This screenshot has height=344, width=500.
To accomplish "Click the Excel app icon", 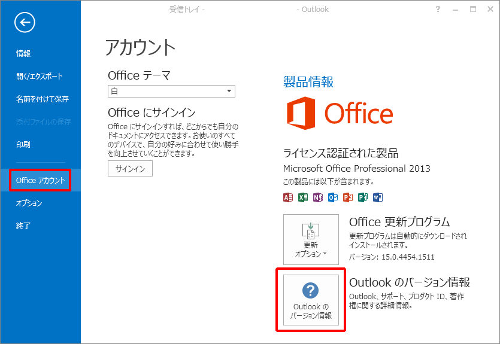I will 303,197.
